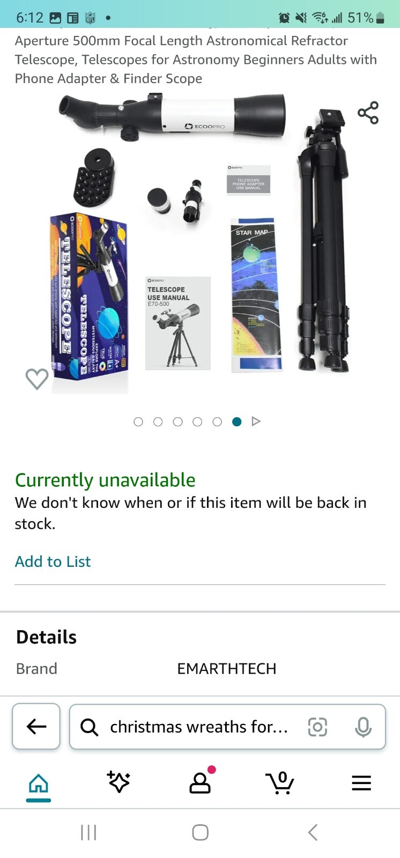Play product video via carousel triangle
The width and height of the screenshot is (400, 858).
(x=256, y=421)
